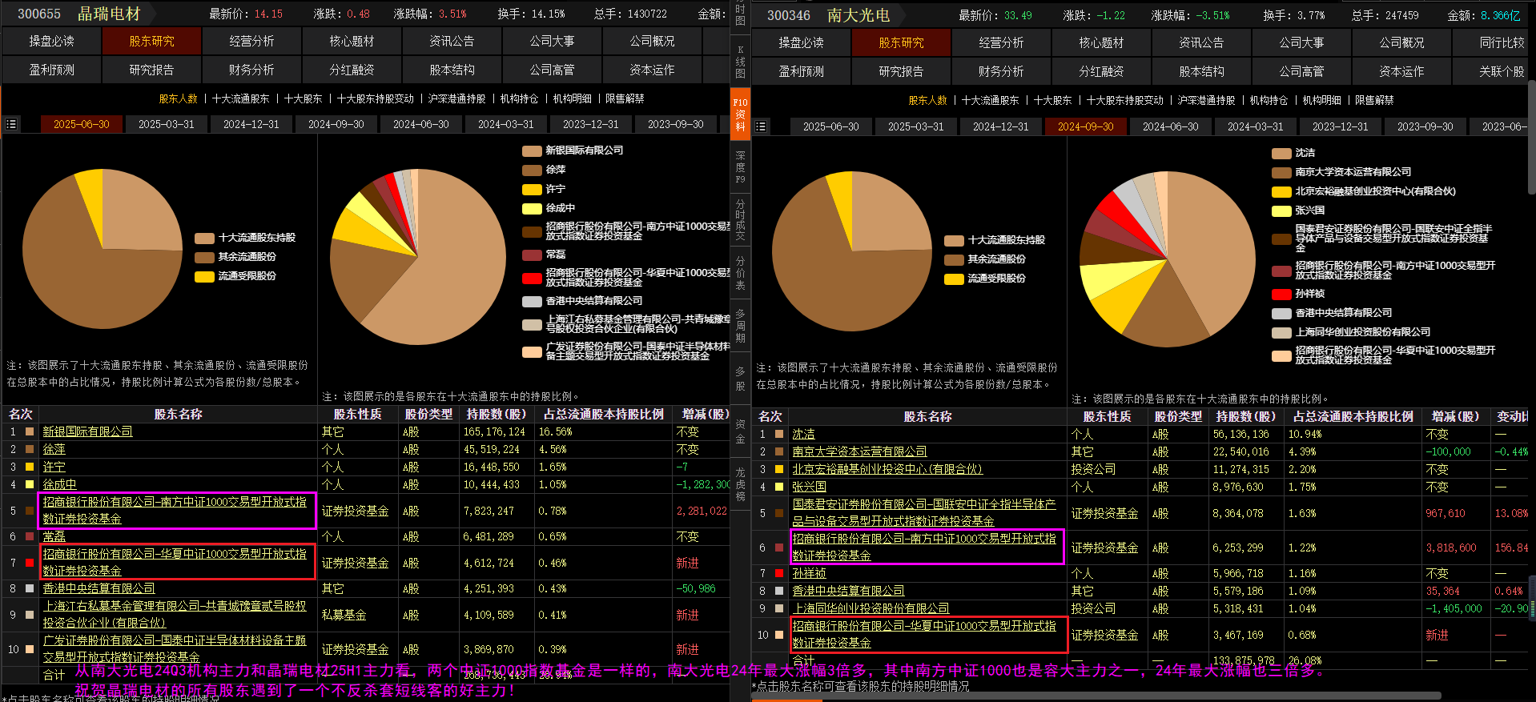Open shareholder link 新银国际有限公司
This screenshot has width=1536, height=702.
87,431
